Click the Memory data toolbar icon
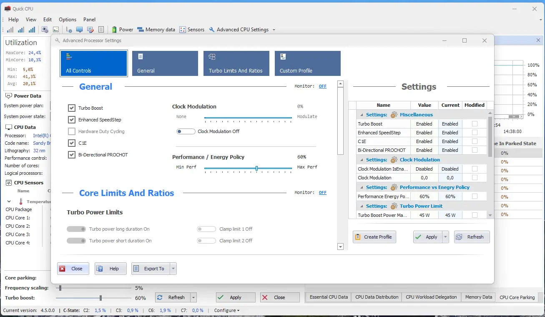This screenshot has height=317, width=545. 141,30
